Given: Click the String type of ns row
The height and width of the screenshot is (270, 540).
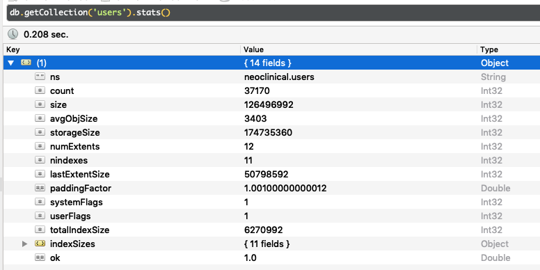Looking at the screenshot, I should click(493, 77).
